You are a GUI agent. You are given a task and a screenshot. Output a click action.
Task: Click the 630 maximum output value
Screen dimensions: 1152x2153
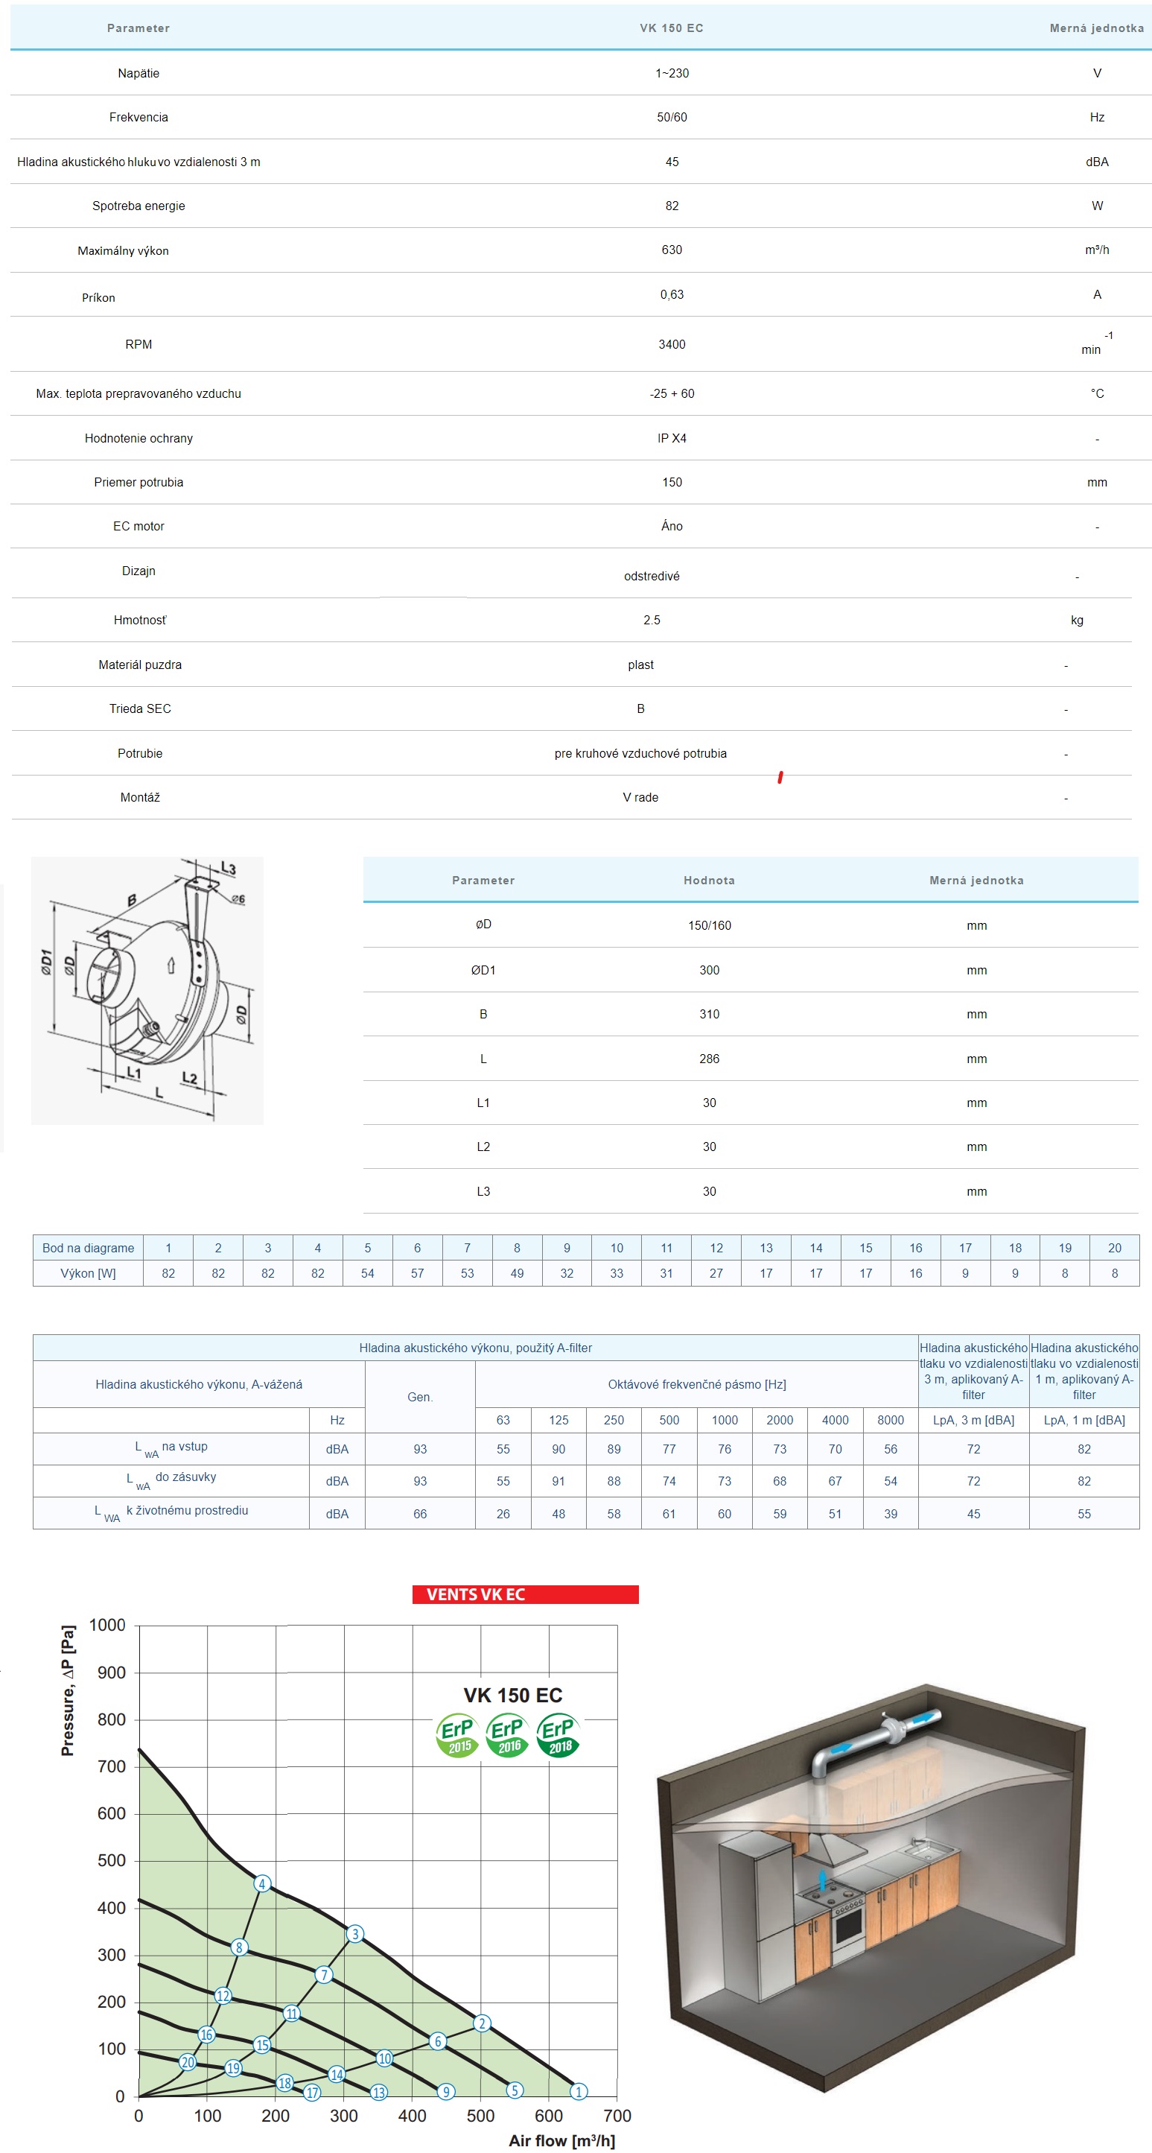click(x=672, y=250)
